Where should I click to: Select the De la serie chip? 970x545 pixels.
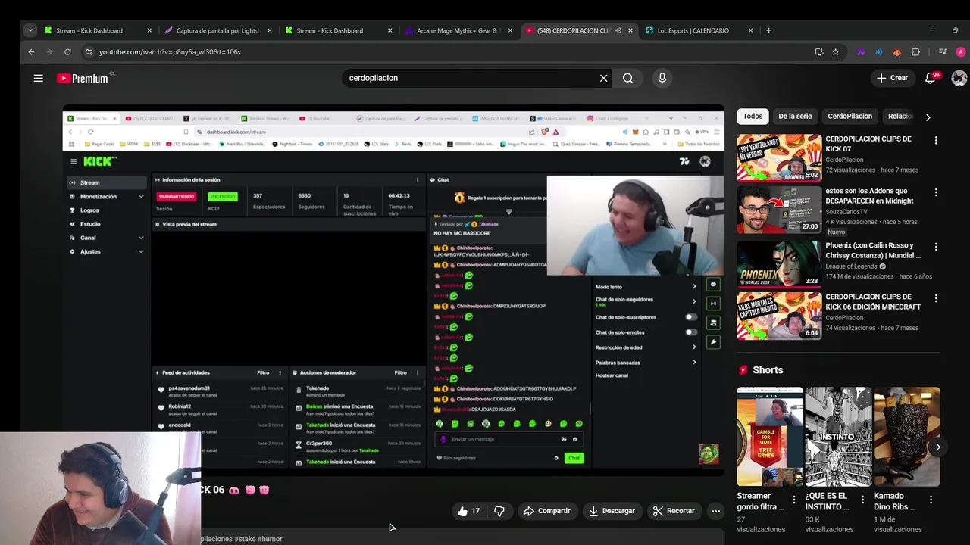coord(795,117)
